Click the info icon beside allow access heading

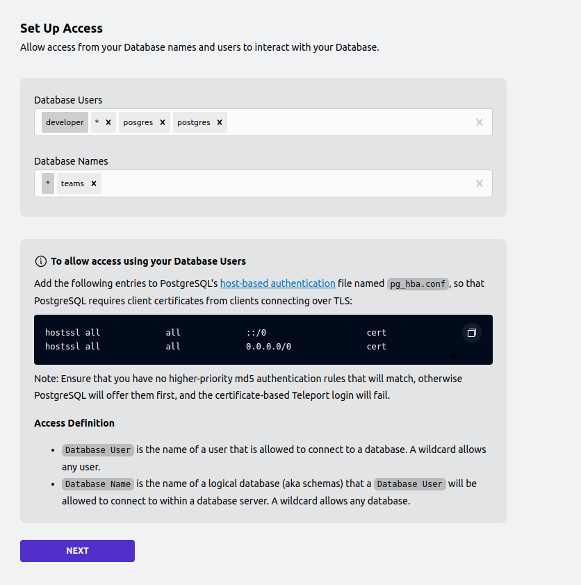point(41,261)
